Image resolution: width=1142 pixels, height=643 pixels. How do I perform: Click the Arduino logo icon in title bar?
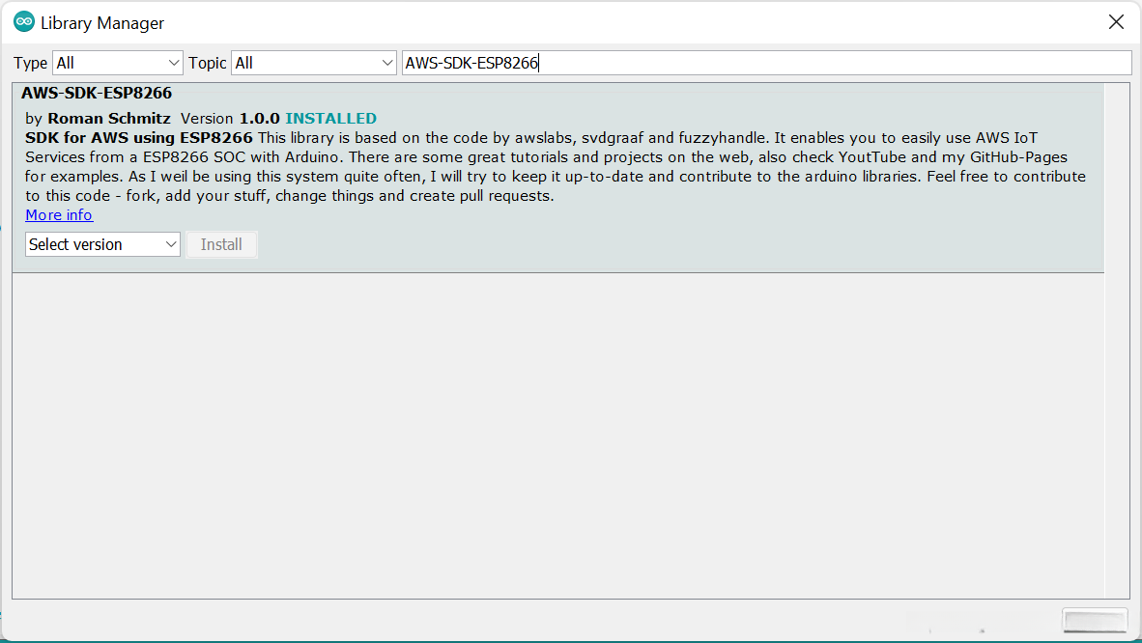[24, 22]
